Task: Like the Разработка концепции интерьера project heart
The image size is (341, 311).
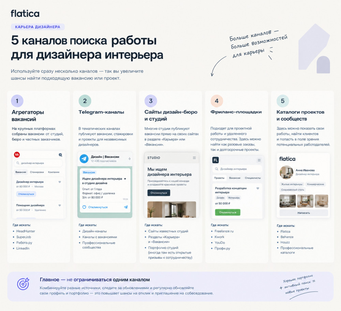Action: (258, 189)
